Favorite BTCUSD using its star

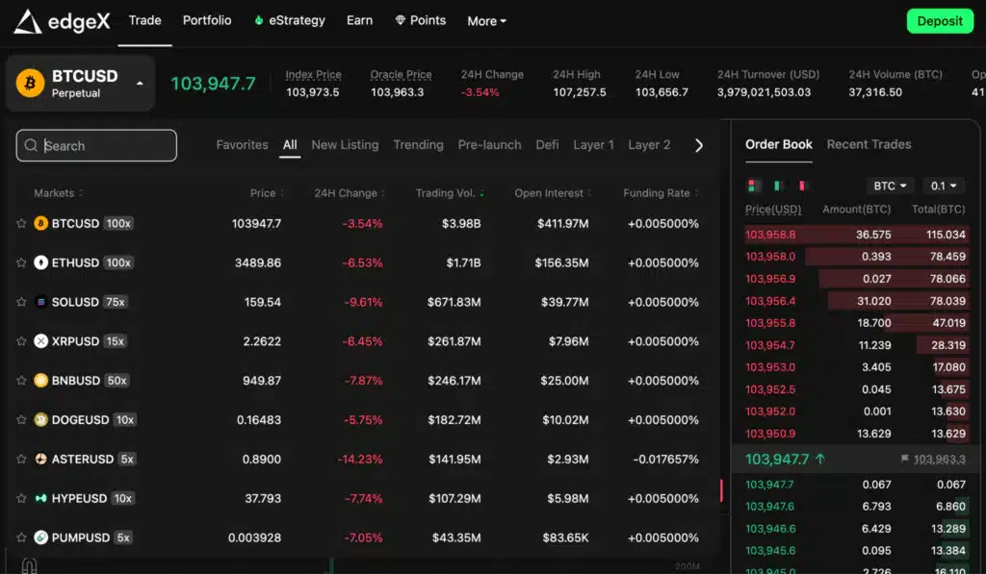pyautogui.click(x=21, y=224)
